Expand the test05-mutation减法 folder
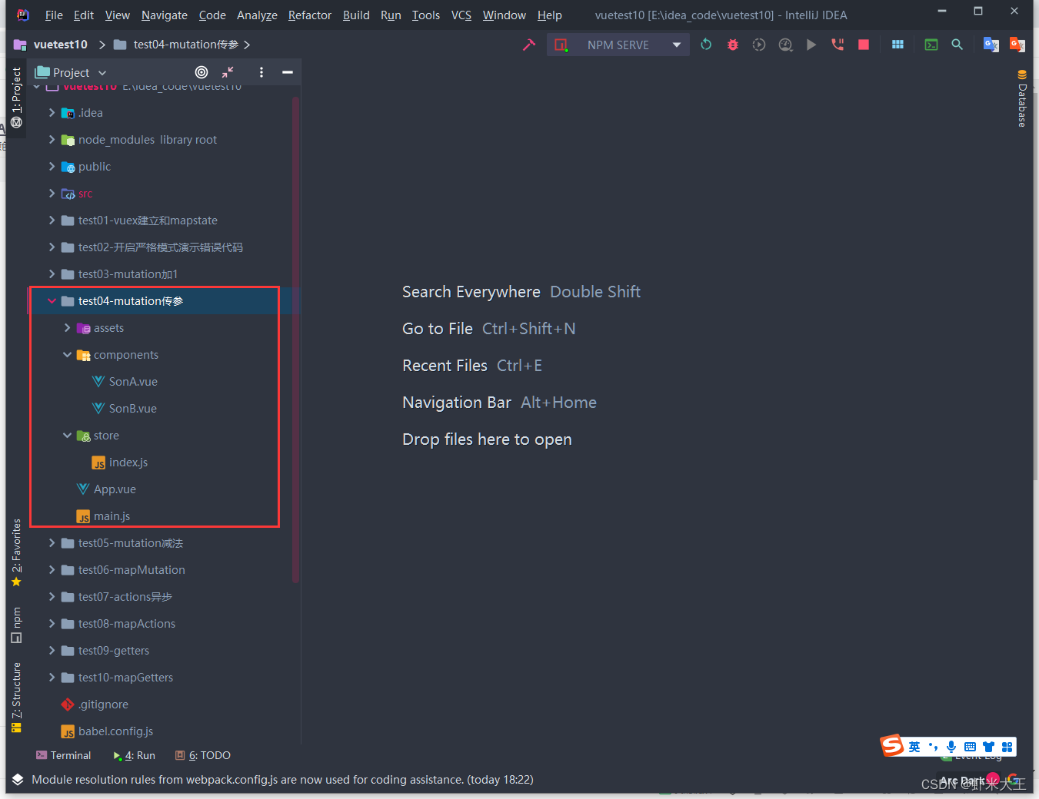1039x799 pixels. 51,542
